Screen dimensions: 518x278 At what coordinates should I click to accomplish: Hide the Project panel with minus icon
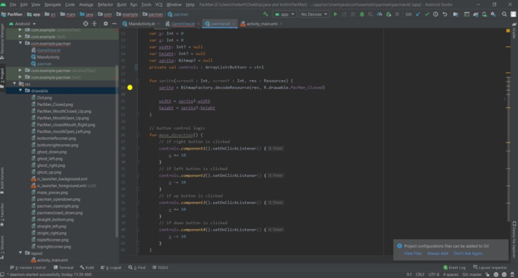tap(114, 24)
